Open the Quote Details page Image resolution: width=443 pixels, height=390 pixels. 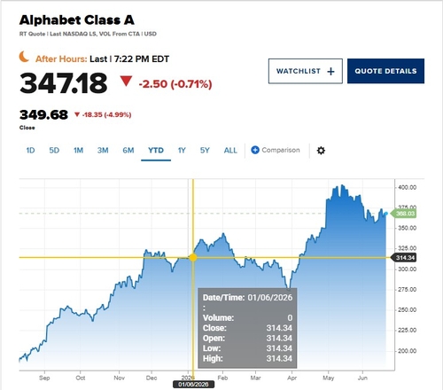(385, 71)
